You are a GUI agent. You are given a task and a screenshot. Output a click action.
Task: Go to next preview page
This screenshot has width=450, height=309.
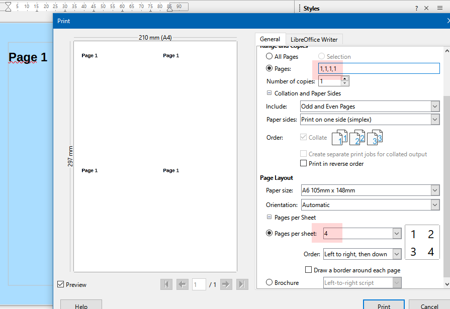(226, 284)
